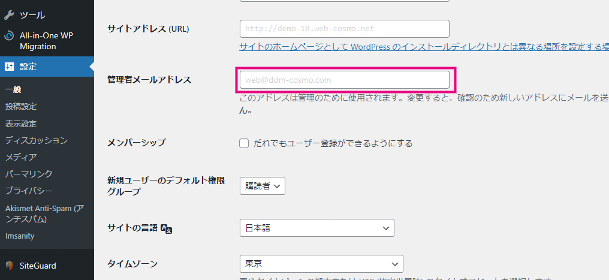Click the 設定 settings slider icon
This screenshot has height=280, width=609.
10,67
